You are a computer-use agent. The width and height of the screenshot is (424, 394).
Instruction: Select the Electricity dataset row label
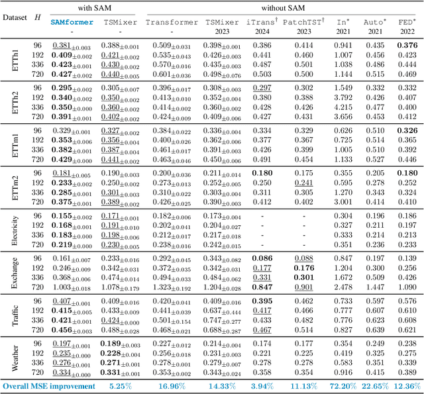click(15, 230)
